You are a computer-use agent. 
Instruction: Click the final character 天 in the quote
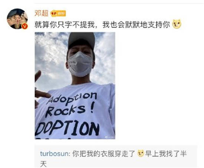coord(43,164)
